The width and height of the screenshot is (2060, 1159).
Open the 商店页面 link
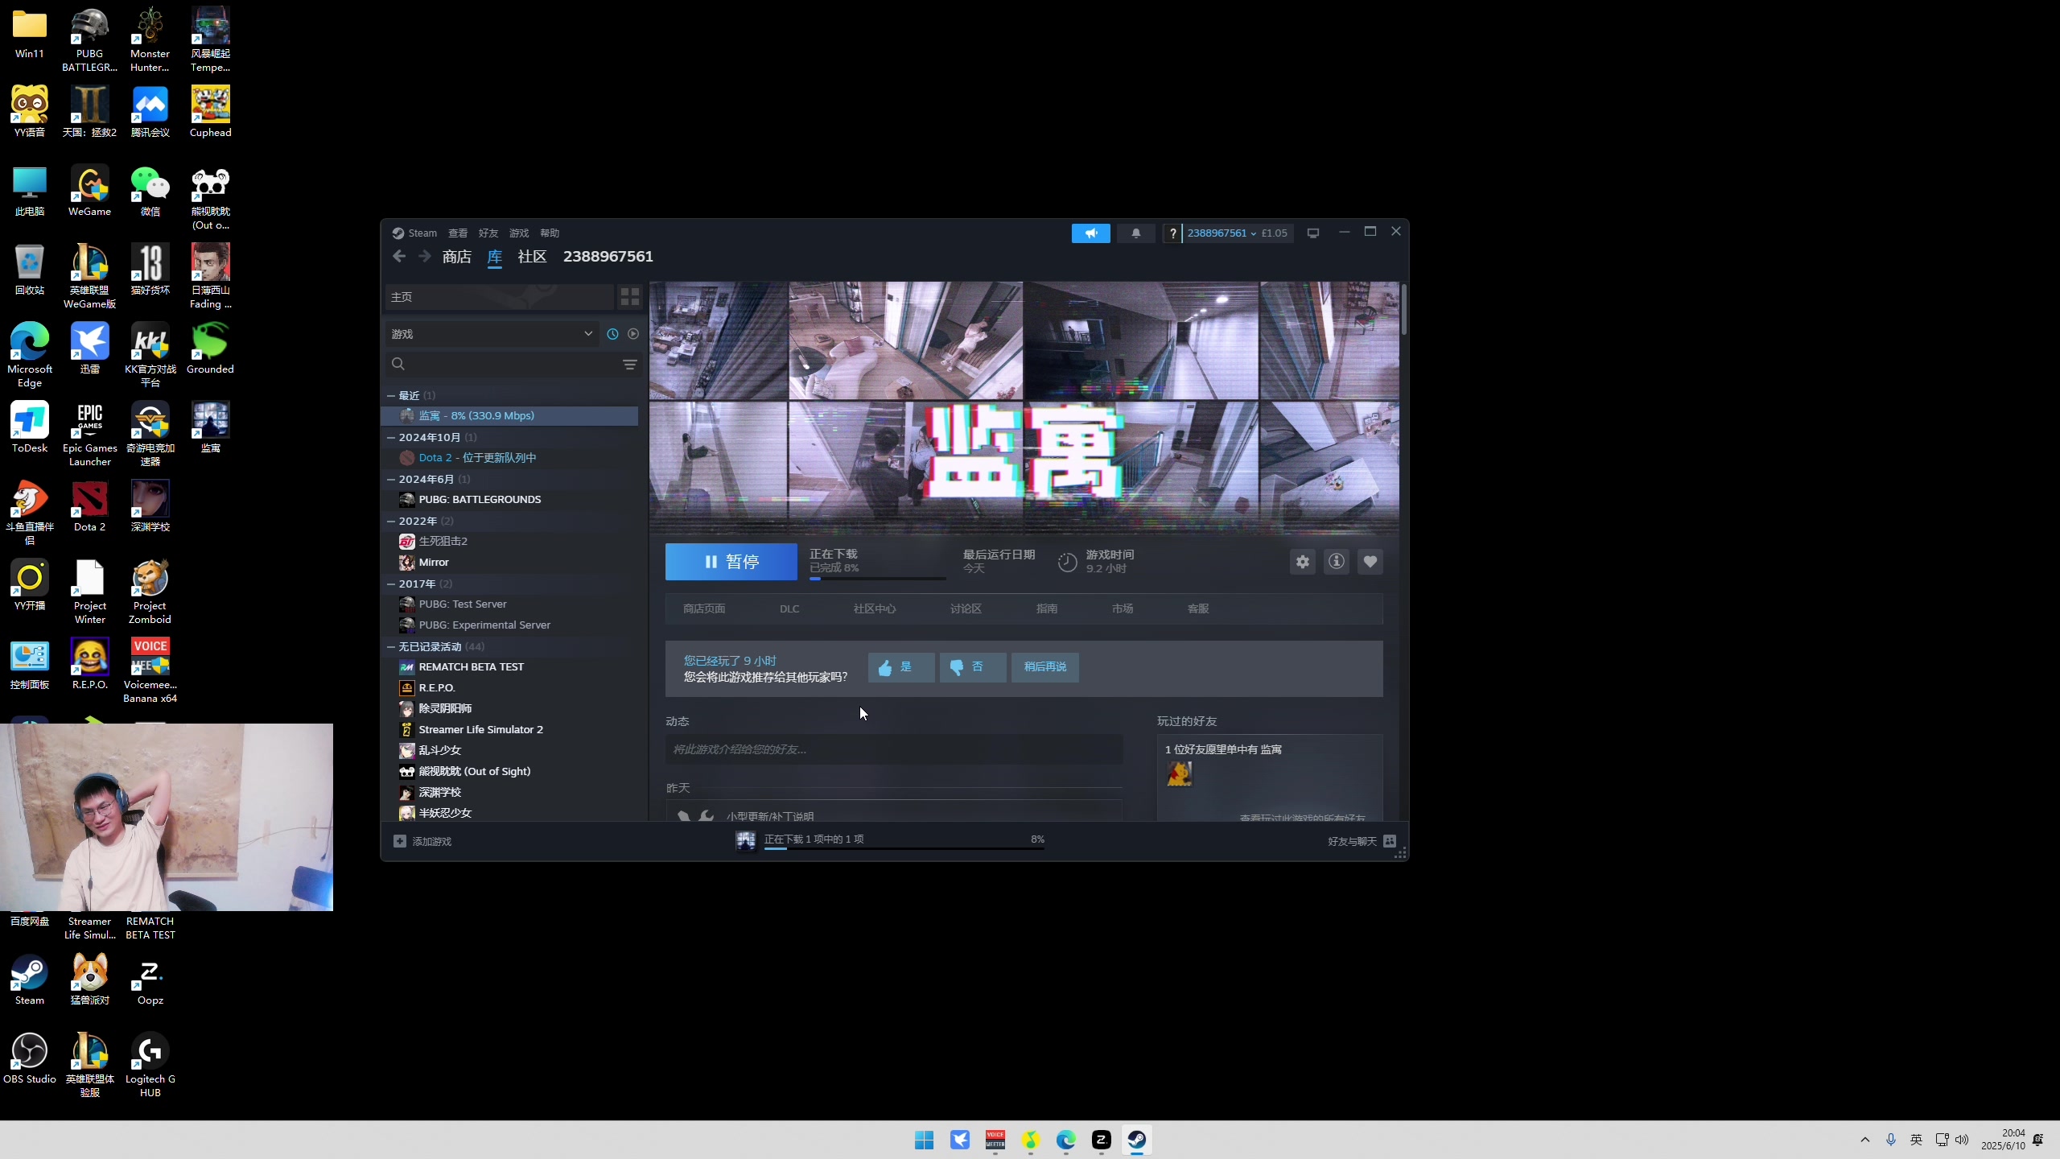(x=704, y=609)
